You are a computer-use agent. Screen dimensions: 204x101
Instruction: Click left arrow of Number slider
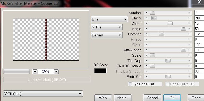point(147,13)
